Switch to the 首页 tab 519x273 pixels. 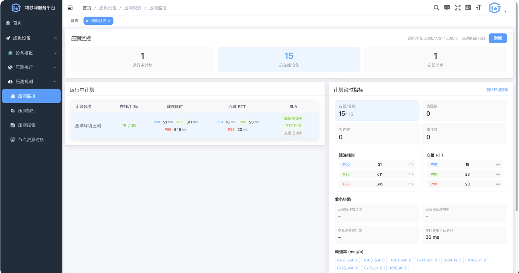click(74, 21)
